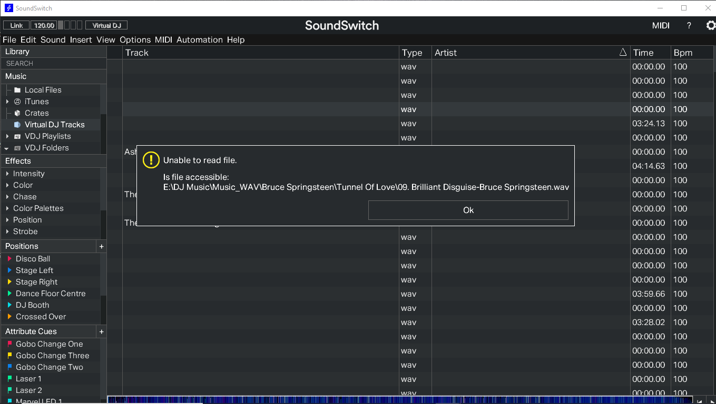Viewport: 716px width, 404px height.
Task: Click the cyan DJ Booth position marker
Action: pyautogui.click(x=9, y=305)
